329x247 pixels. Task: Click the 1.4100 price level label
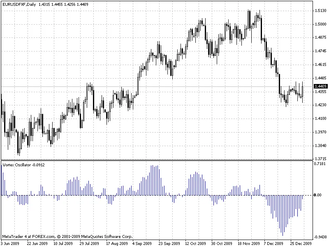[320, 119]
